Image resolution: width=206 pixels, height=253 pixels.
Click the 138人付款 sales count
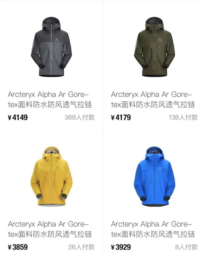[183, 117]
